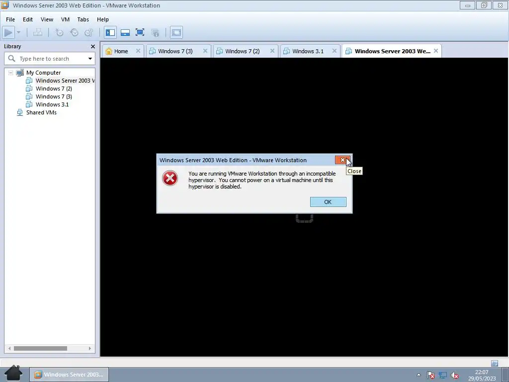This screenshot has height=382, width=509.
Task: Close the Windows 7 (2) tab
Action: tap(272, 51)
